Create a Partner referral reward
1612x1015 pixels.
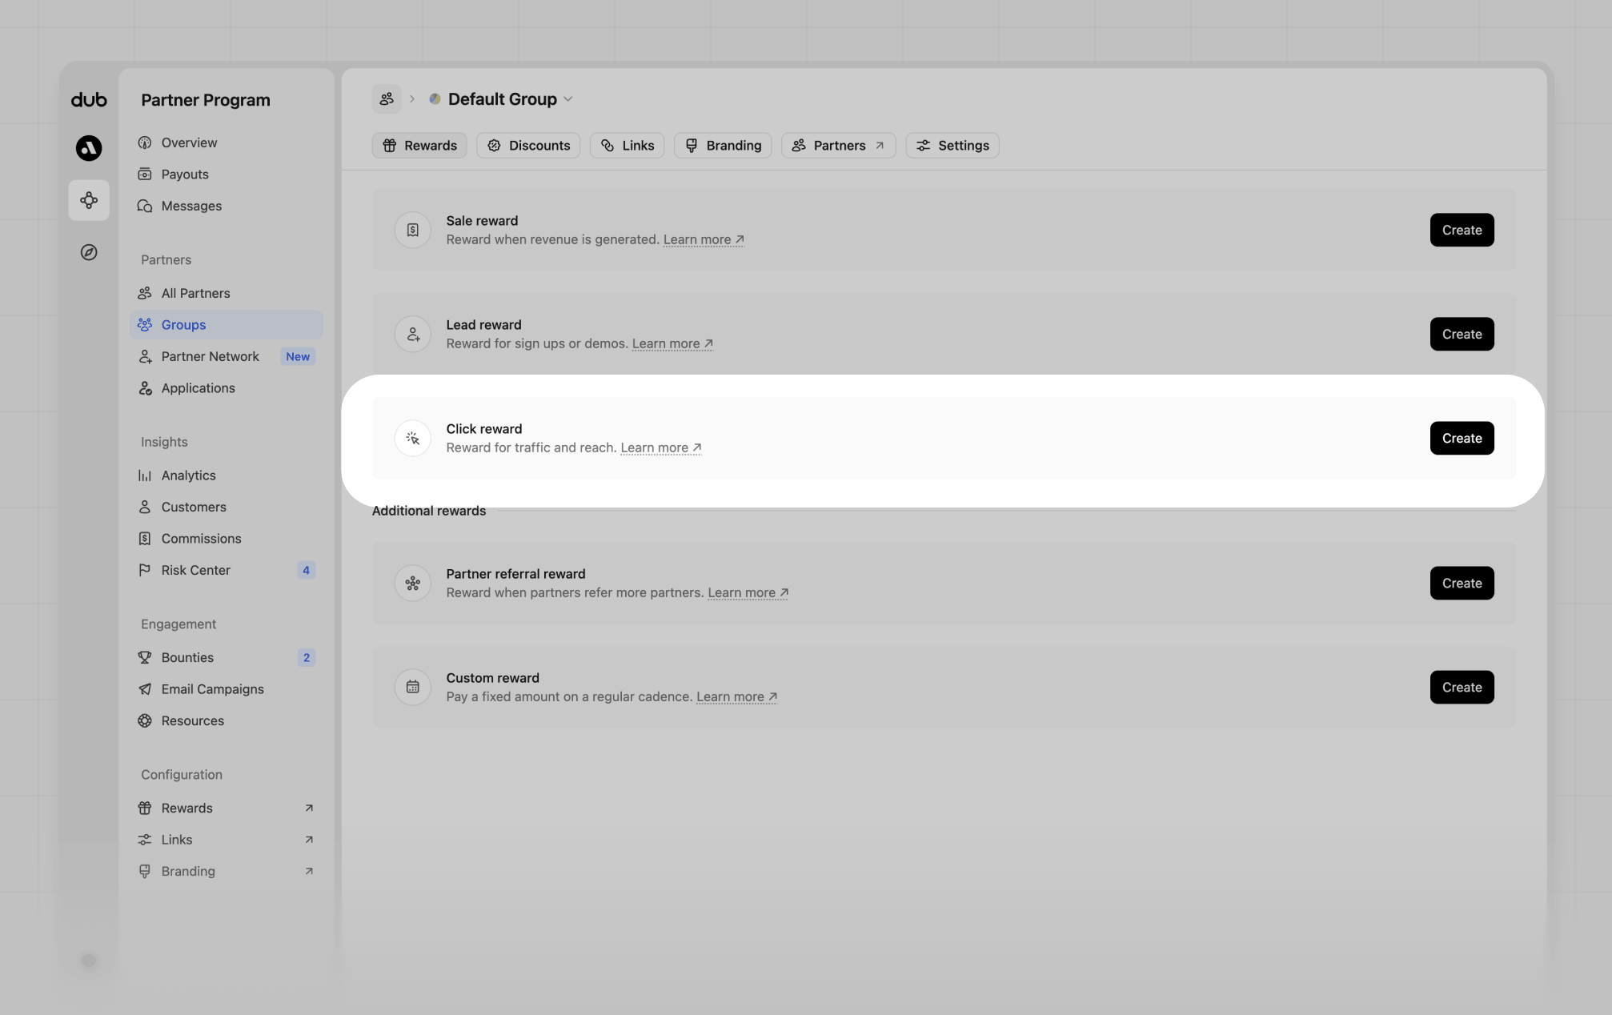[x=1462, y=583]
